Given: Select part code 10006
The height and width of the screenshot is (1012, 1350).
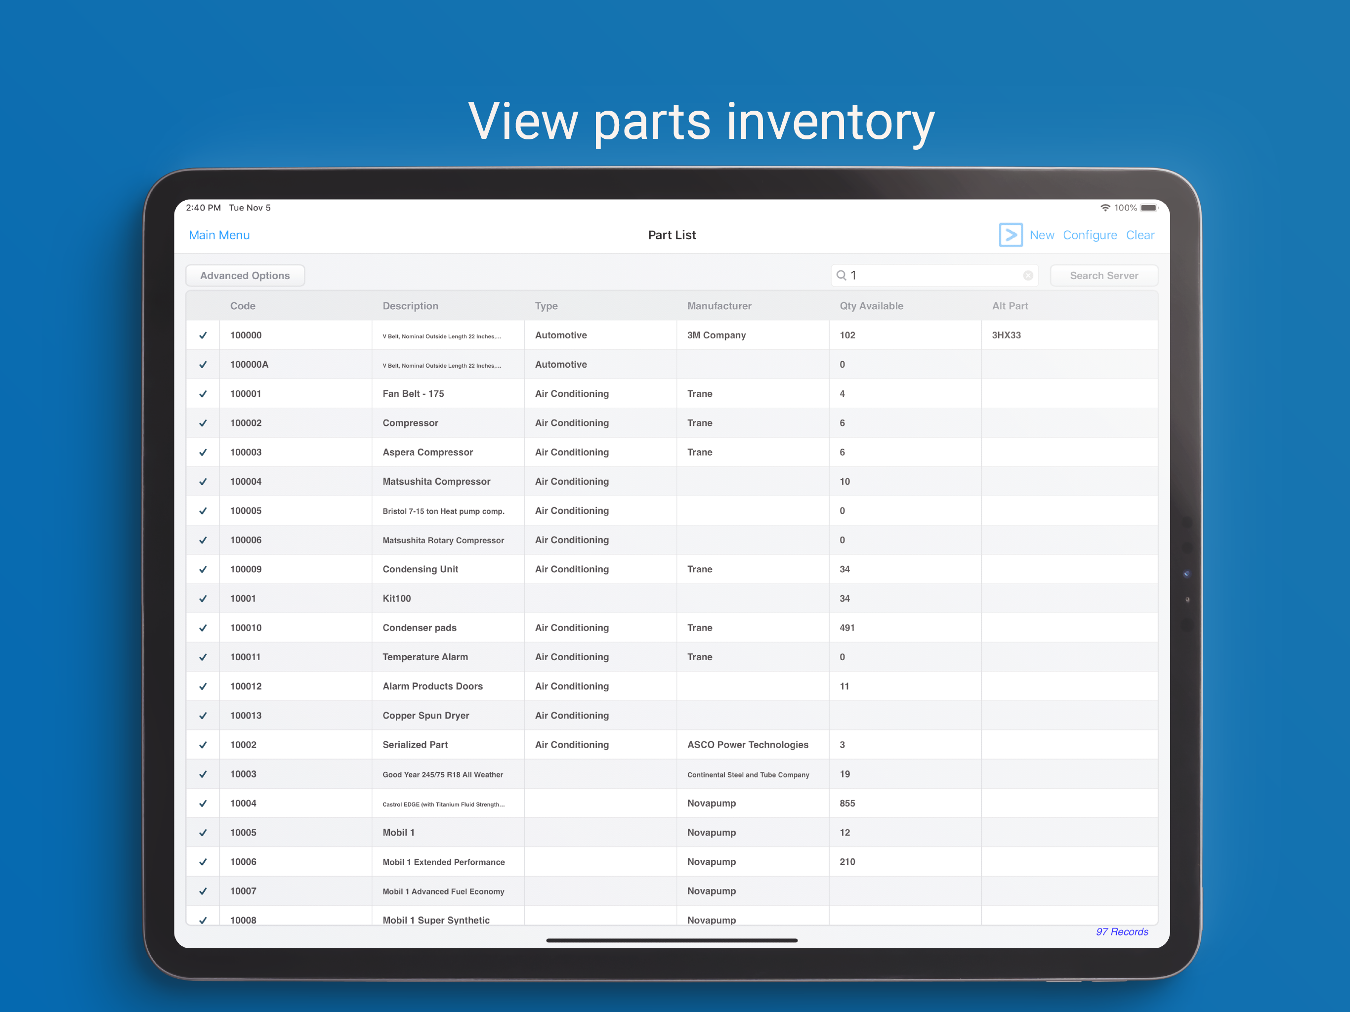Looking at the screenshot, I should point(243,862).
